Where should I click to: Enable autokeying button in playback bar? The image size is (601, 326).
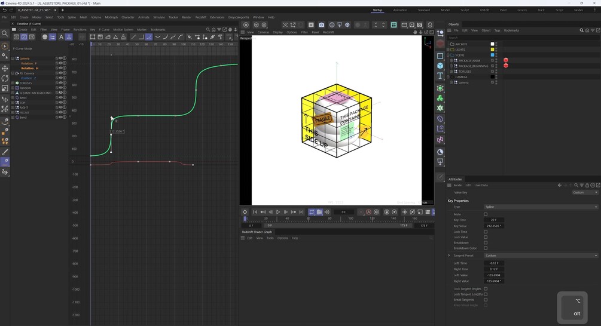[x=368, y=212]
